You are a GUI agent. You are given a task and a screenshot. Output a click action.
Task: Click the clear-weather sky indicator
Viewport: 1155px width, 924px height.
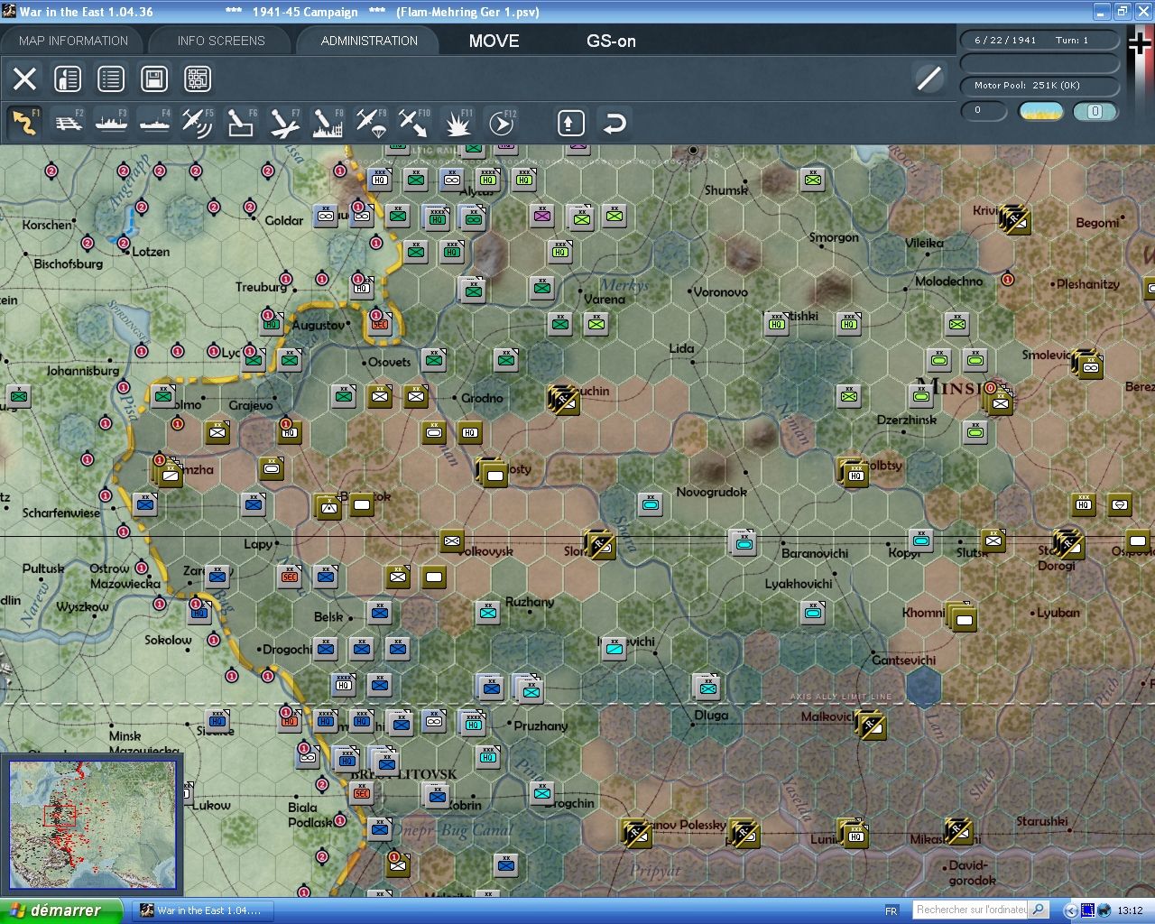point(1041,111)
